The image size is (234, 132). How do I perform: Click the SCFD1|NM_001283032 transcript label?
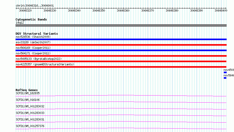coord(30,106)
